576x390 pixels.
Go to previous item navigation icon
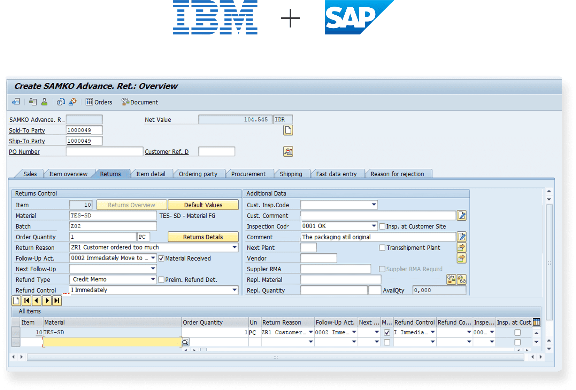point(37,301)
